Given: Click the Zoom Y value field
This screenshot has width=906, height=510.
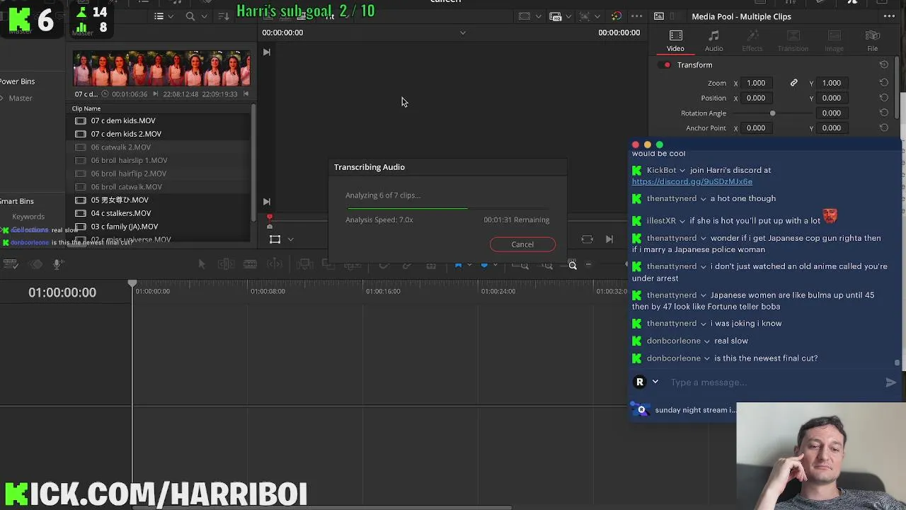Looking at the screenshot, I should click(x=832, y=83).
